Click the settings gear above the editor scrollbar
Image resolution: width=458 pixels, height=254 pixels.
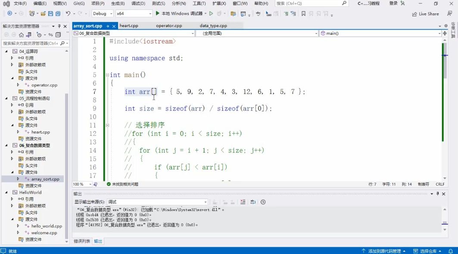coord(446,26)
